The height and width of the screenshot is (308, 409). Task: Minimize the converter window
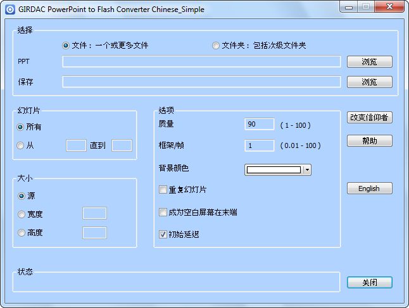(x=349, y=6)
